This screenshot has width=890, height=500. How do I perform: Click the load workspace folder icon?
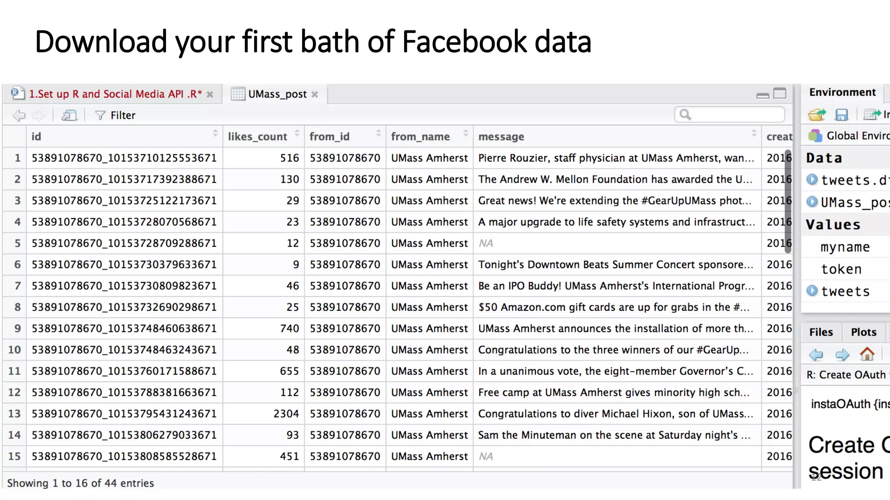pos(817,115)
